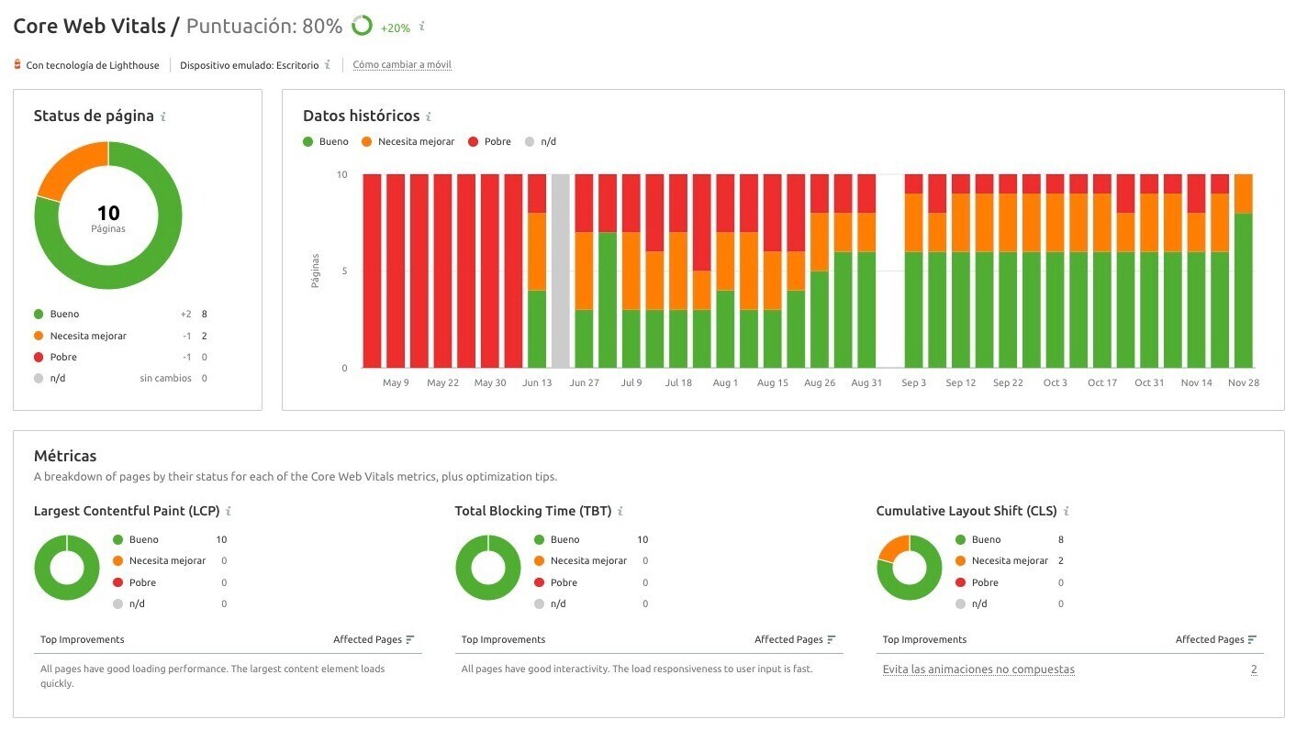
Task: Click the orange segment of the CLS donut chart
Action: [895, 546]
